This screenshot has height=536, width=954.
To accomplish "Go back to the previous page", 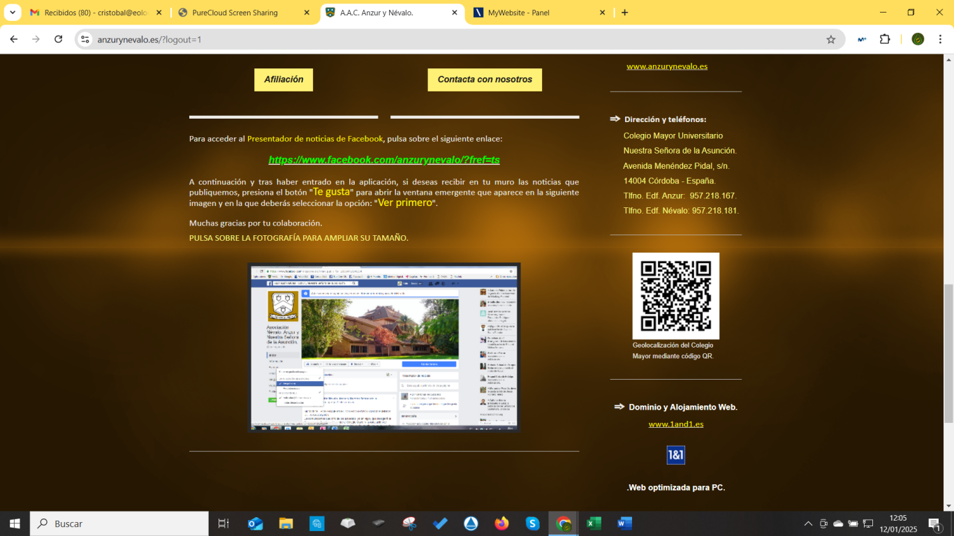I will click(x=14, y=39).
